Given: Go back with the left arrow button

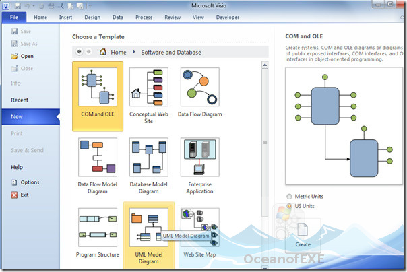Looking at the screenshot, I should point(80,52).
